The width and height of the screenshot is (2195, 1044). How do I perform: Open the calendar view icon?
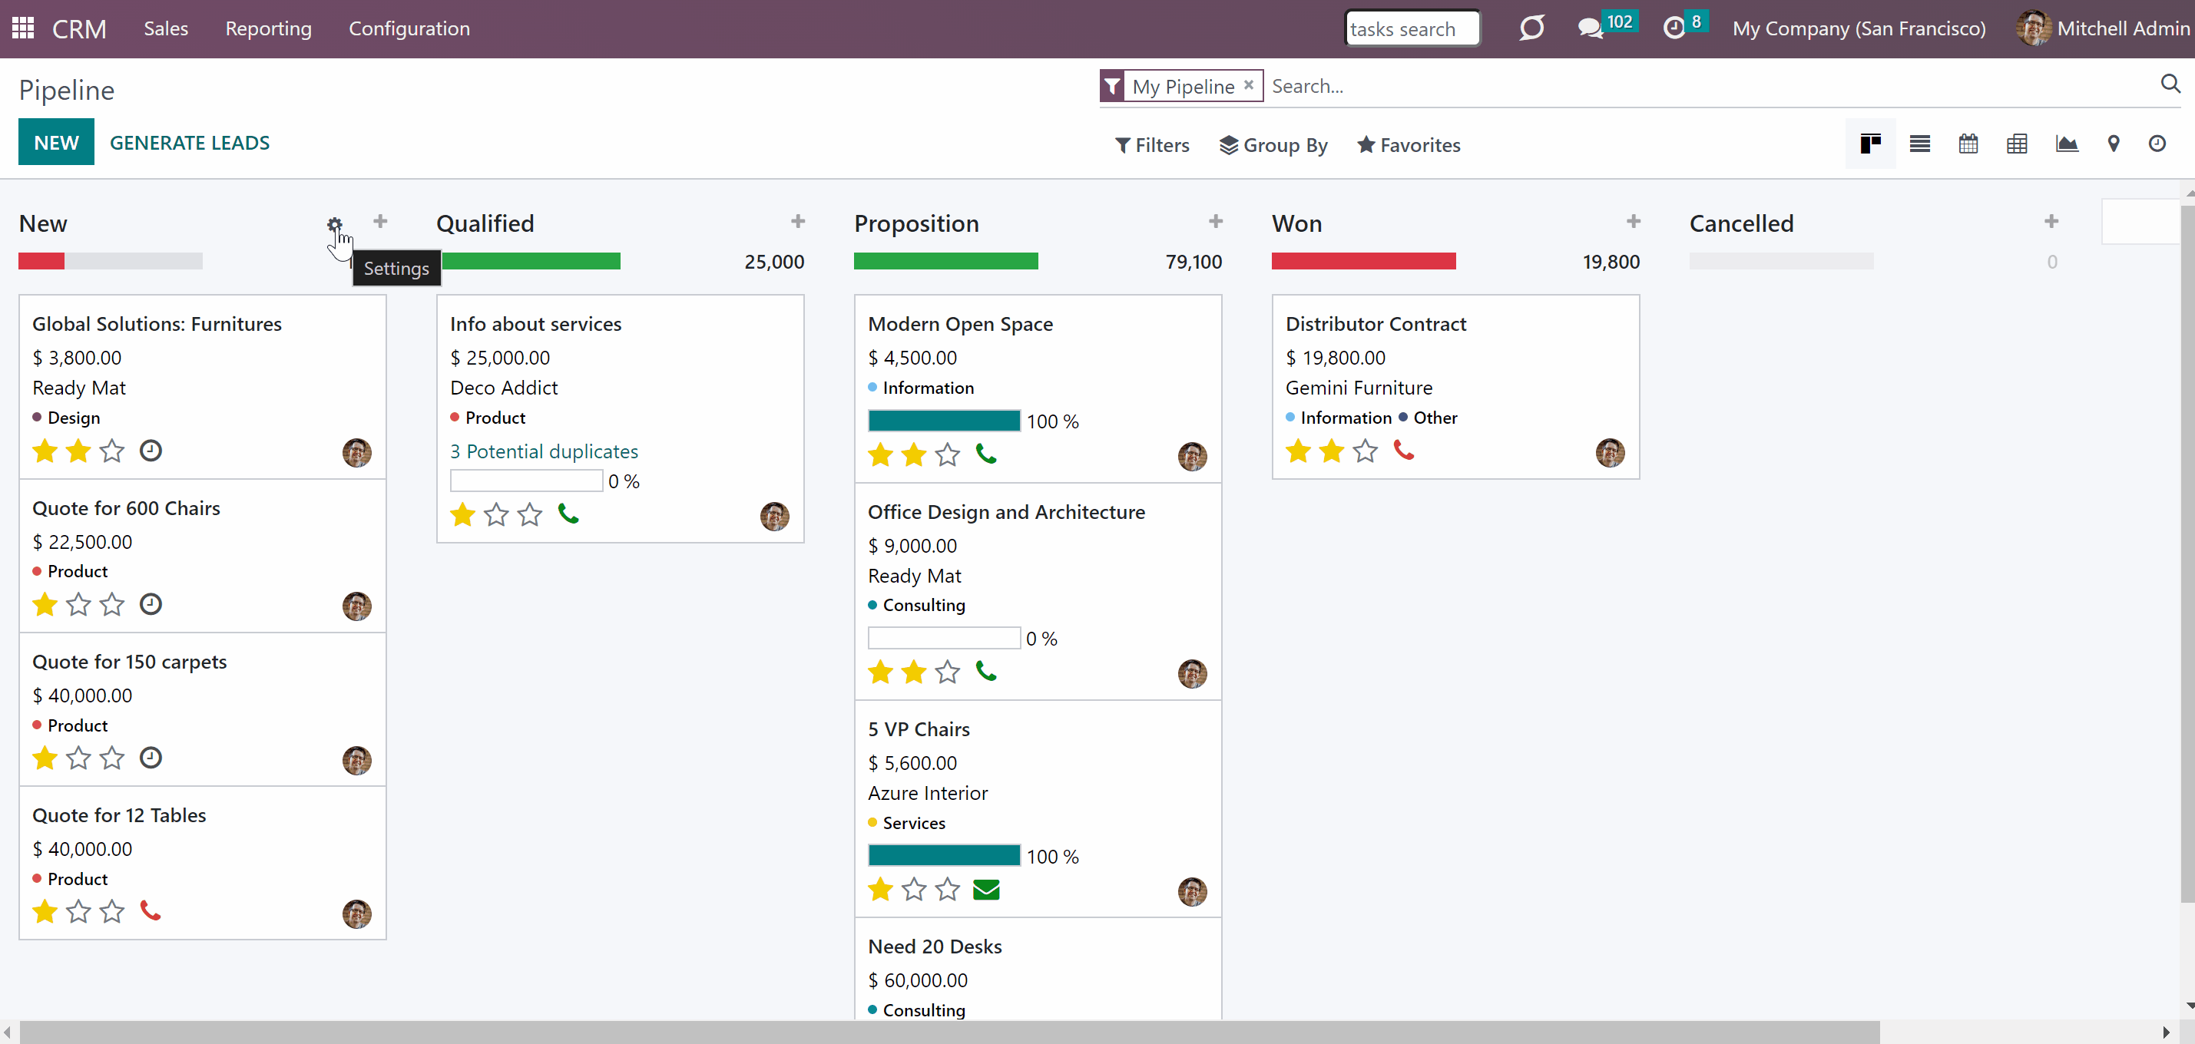pos(1968,144)
